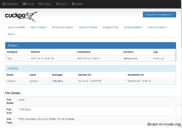This screenshot has width=182, height=128.
Task: Click the Analysis panel header
Action: tap(91, 46)
